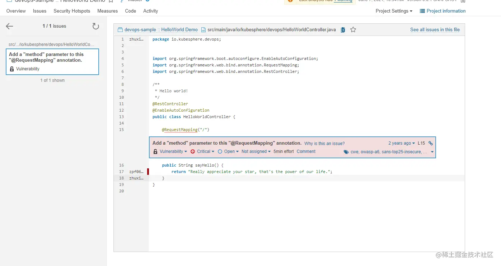Viewport: 501px width, 266px height.
Task: Open HelloWorldController.java file path link
Action: tap(272, 30)
